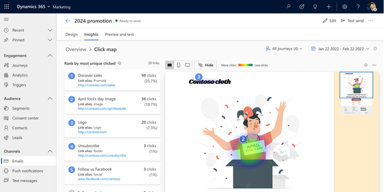Open the click map ellipsis menu

pyautogui.click(x=374, y=65)
